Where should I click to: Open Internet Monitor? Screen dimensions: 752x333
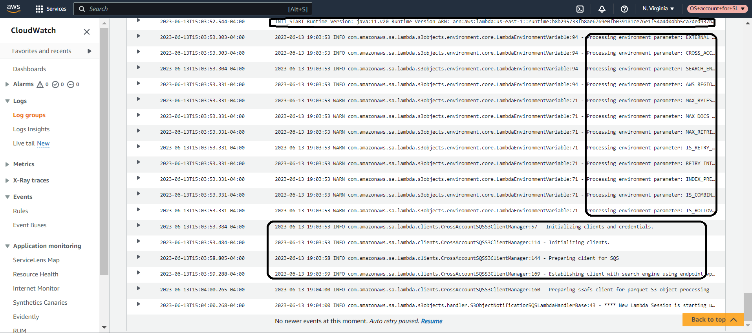(36, 289)
